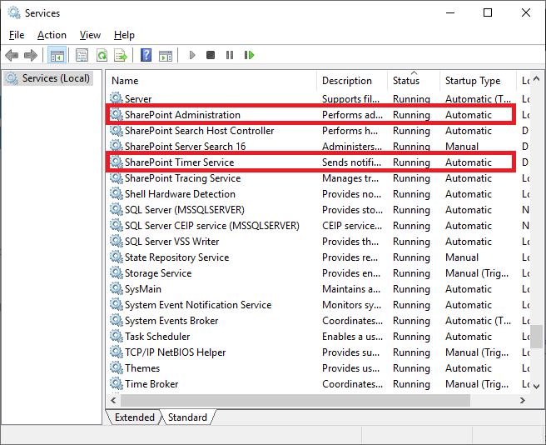This screenshot has width=546, height=445.
Task: Click the Export List toolbar icon
Action: click(x=121, y=55)
